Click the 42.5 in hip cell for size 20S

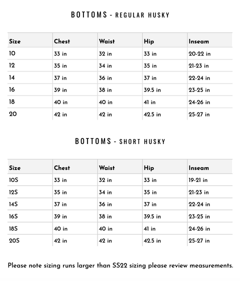click(x=152, y=240)
